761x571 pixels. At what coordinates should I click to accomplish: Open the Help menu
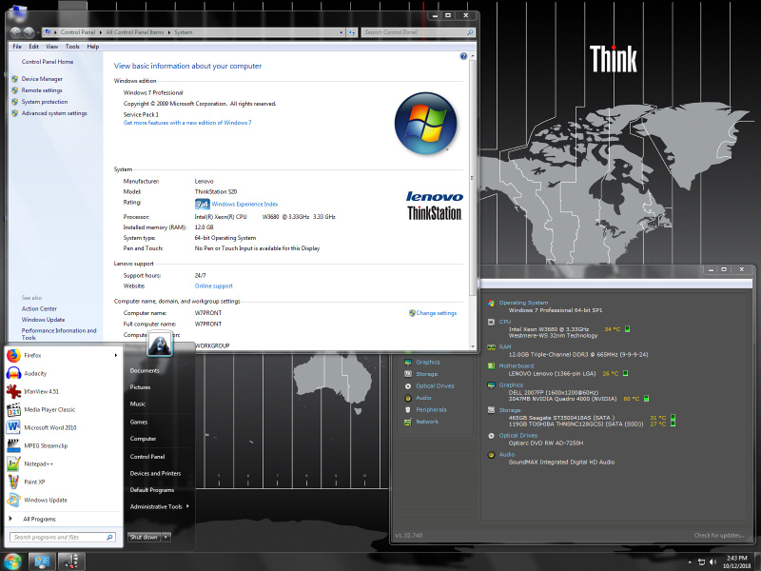point(92,47)
